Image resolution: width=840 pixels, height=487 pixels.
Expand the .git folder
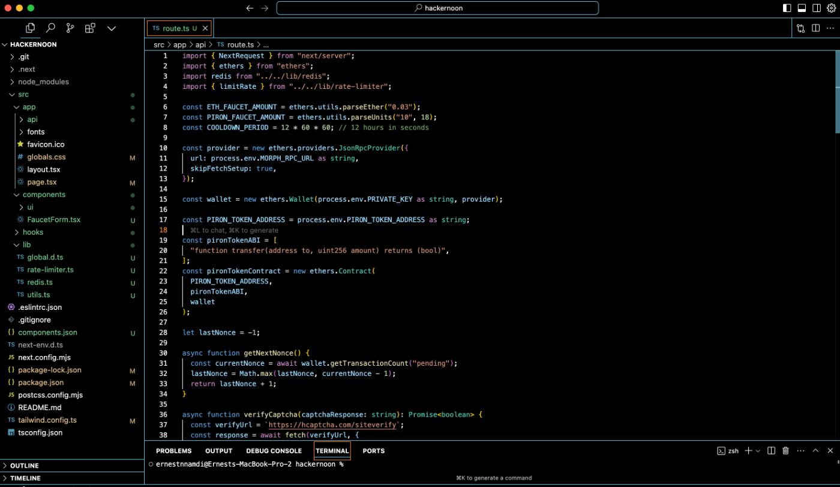(72, 57)
